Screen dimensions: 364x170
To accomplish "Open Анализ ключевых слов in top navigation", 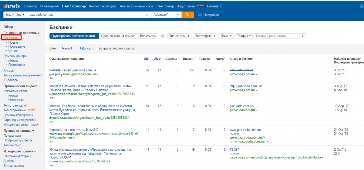I will pos(136,6).
